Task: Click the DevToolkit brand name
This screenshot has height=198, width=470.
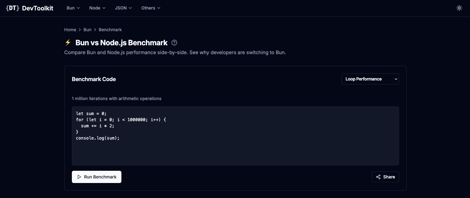Action: click(38, 8)
